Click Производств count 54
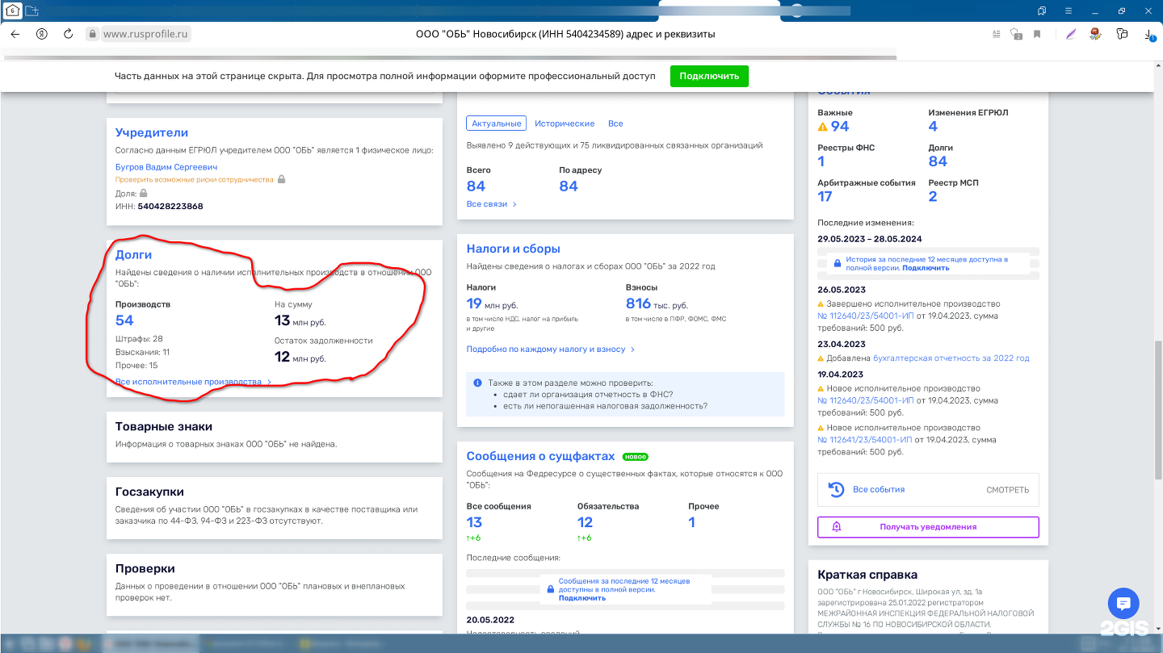1163x653 pixels. (124, 320)
